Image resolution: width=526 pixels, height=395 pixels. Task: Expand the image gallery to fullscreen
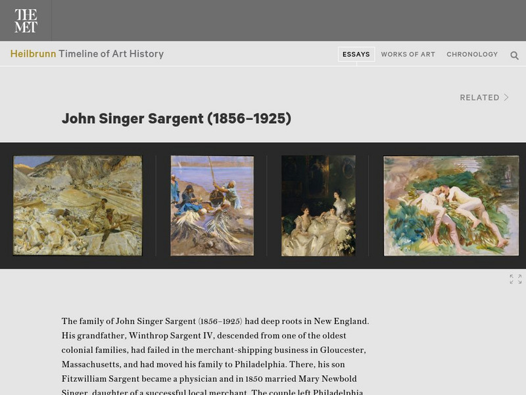point(515,279)
